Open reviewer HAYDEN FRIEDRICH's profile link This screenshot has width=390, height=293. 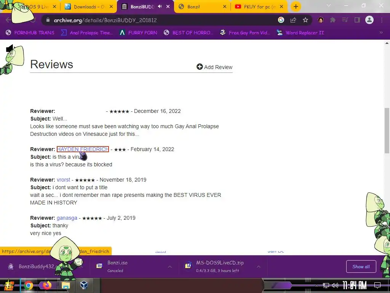[x=83, y=149]
